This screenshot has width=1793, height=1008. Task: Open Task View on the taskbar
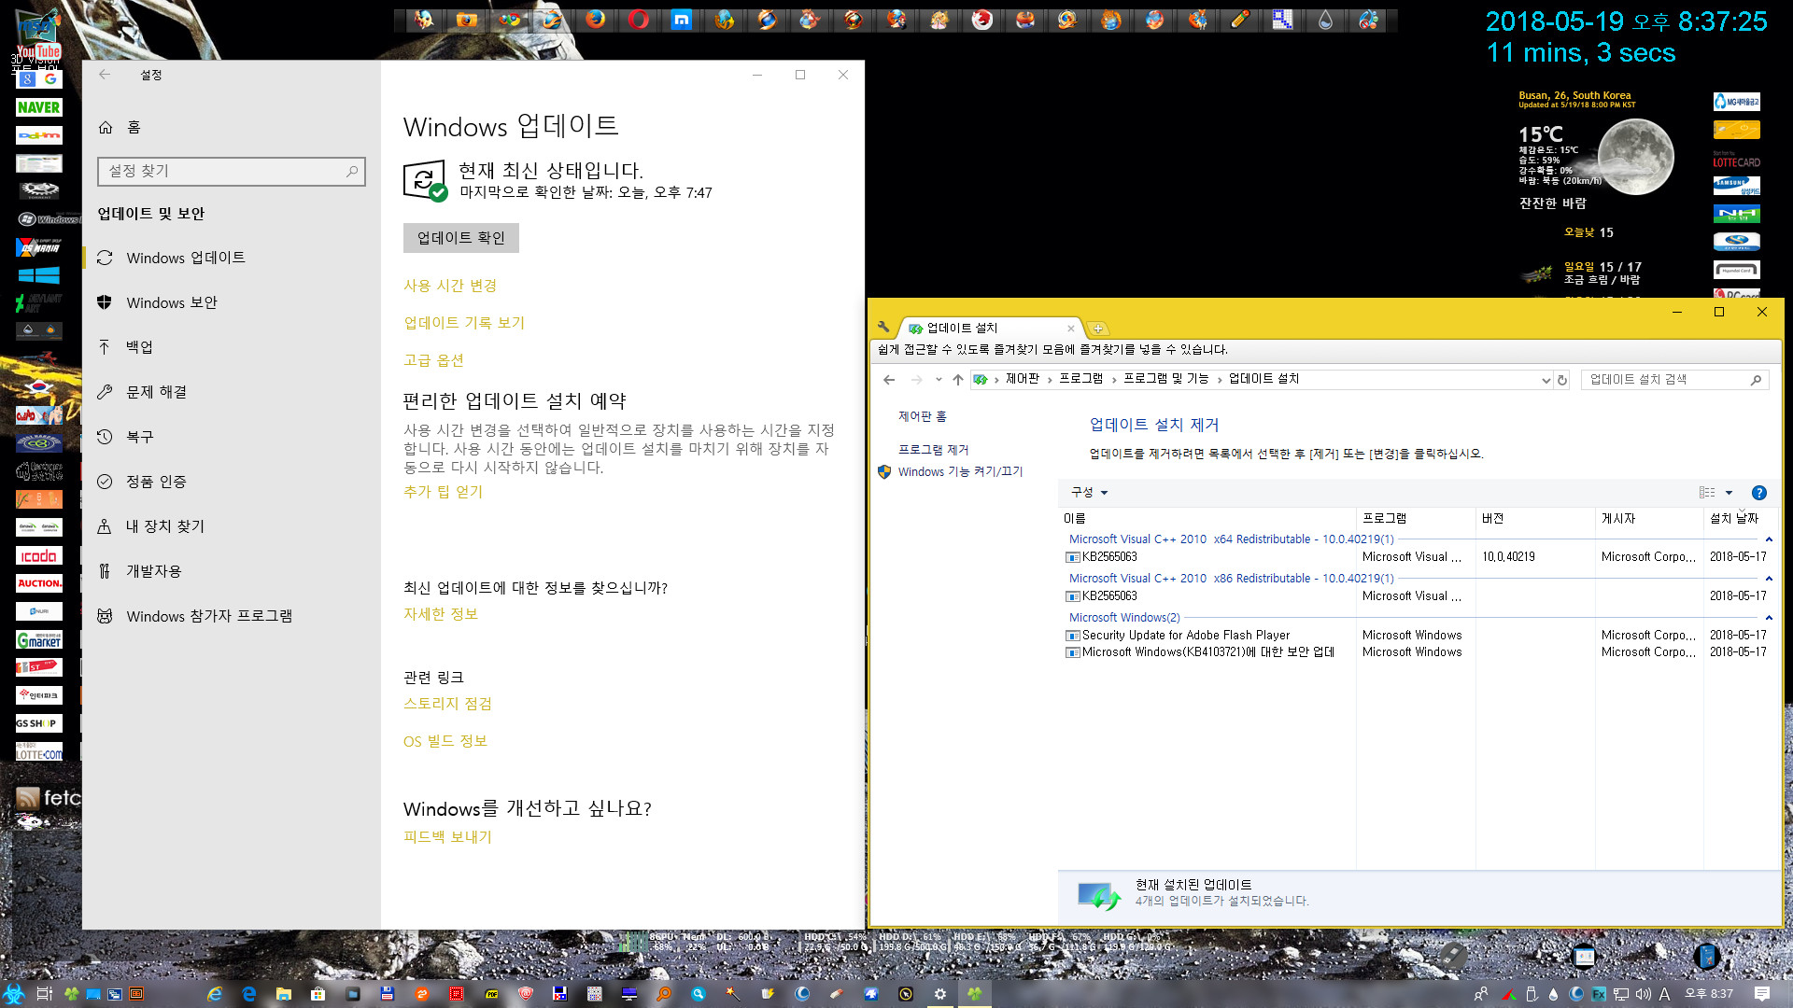point(44,994)
